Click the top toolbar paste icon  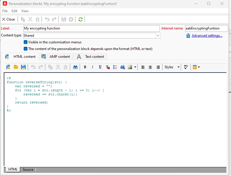(38, 19)
